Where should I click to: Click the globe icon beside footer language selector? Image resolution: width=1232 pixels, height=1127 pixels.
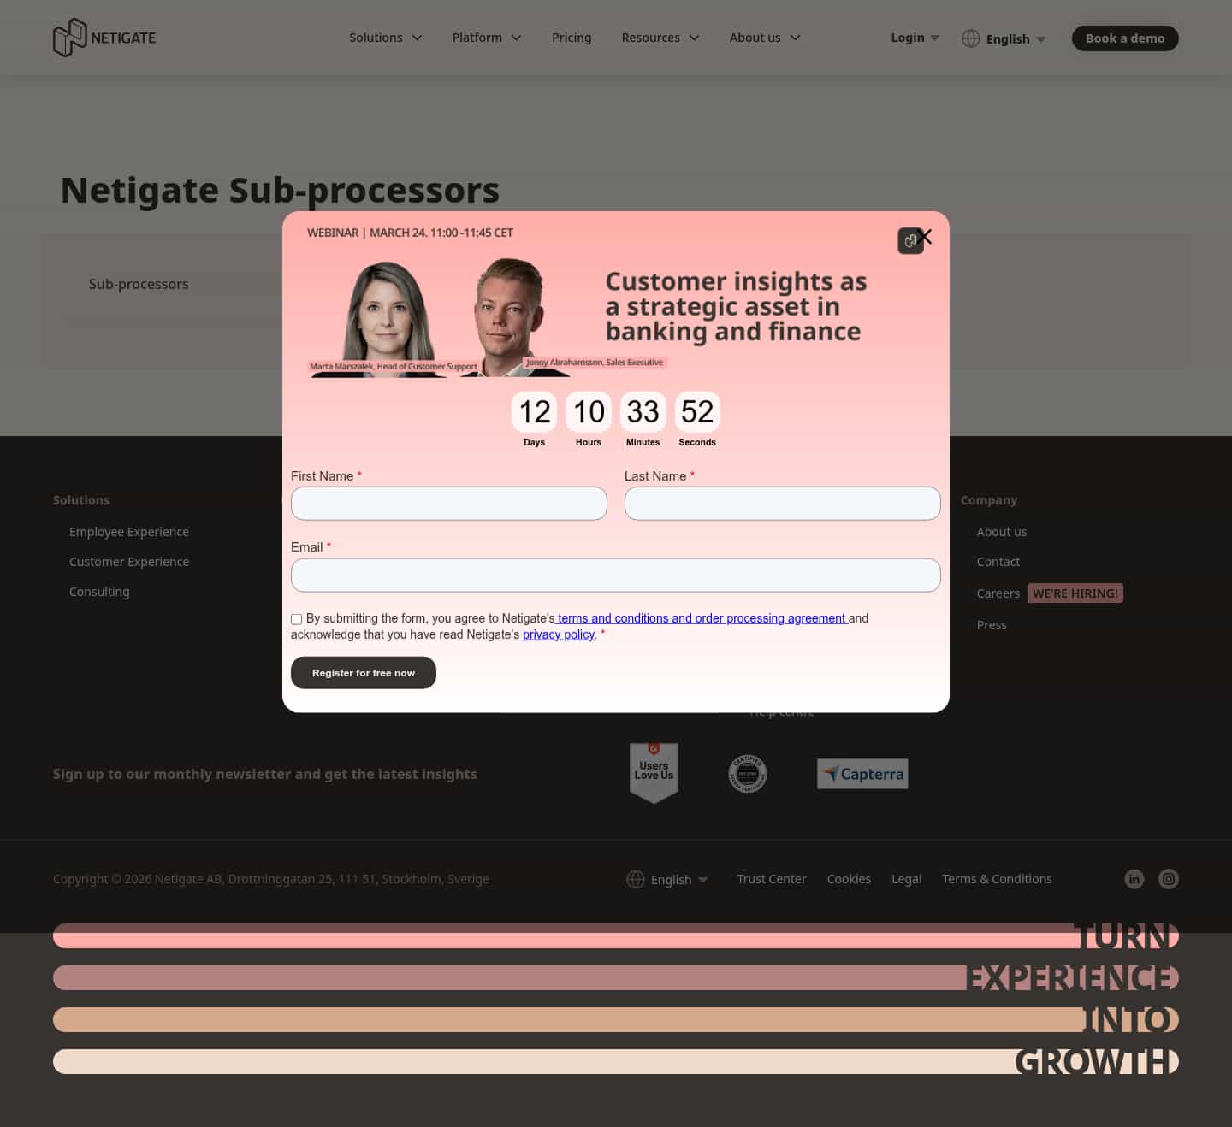pyautogui.click(x=636, y=879)
